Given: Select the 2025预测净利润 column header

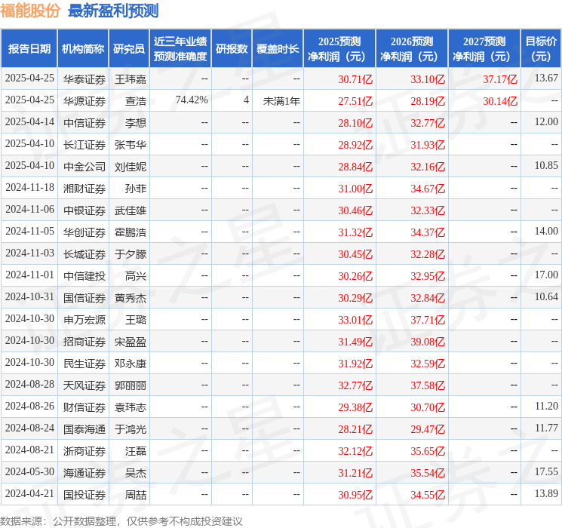Looking at the screenshot, I should click(339, 49).
